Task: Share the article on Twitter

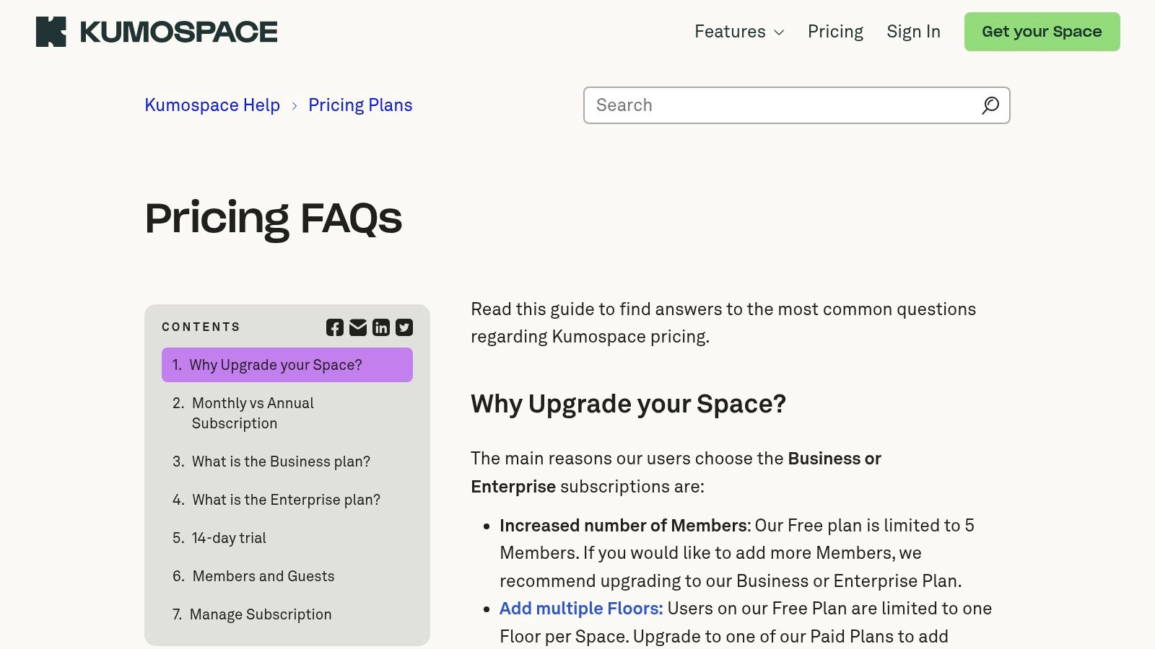Action: tap(404, 327)
